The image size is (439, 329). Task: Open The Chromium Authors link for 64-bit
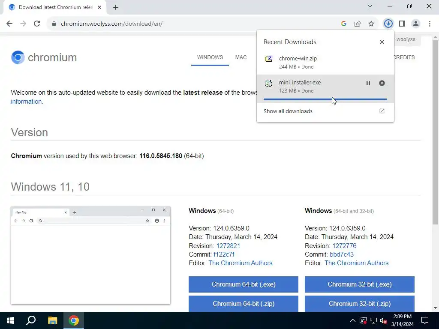tap(241, 263)
